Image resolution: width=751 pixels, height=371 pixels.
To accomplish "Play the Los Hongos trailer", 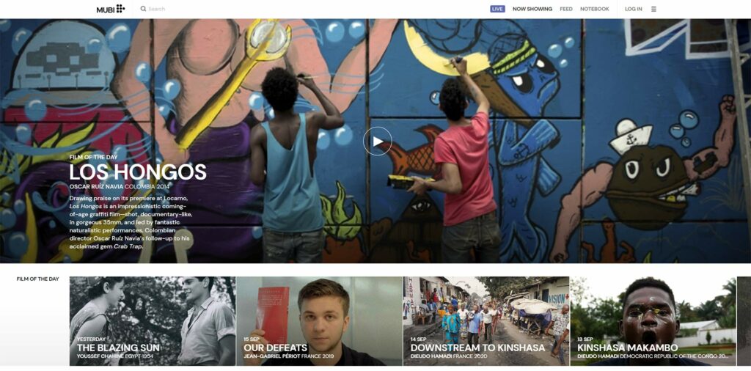I will coord(378,142).
